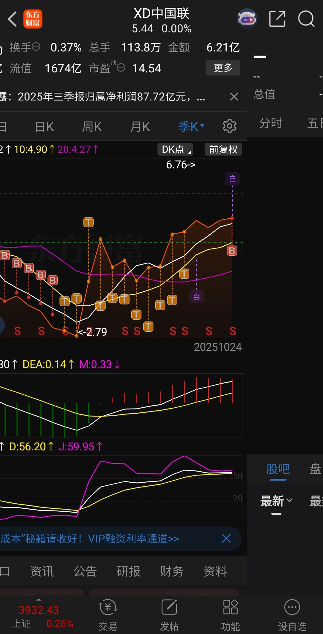Tap the KDJ indicator sub-chart
This screenshot has width=323, height=634.
point(121,488)
